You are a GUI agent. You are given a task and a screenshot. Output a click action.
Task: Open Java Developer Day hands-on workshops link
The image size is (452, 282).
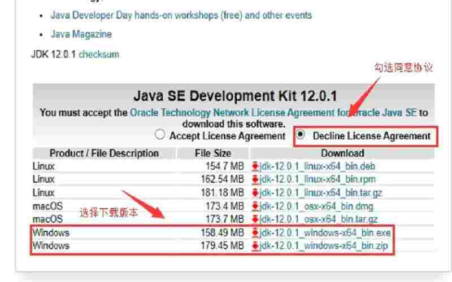tap(181, 15)
